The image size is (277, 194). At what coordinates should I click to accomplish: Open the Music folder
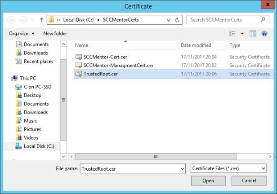(x=27, y=121)
